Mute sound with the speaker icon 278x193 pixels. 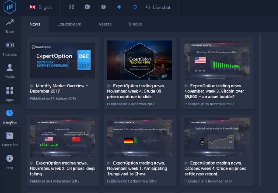coord(119,7)
